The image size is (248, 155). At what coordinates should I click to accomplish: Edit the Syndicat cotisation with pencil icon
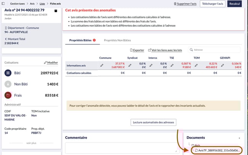coord(129,66)
